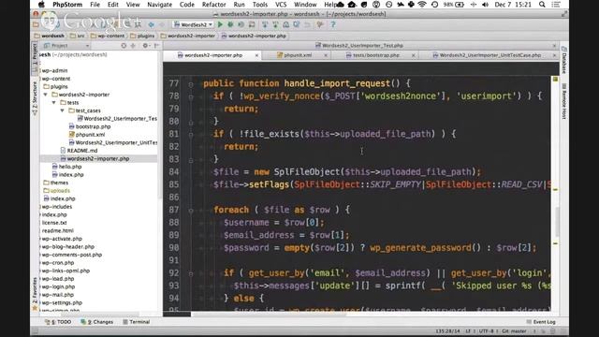Open the help question mark icon

click(333, 24)
